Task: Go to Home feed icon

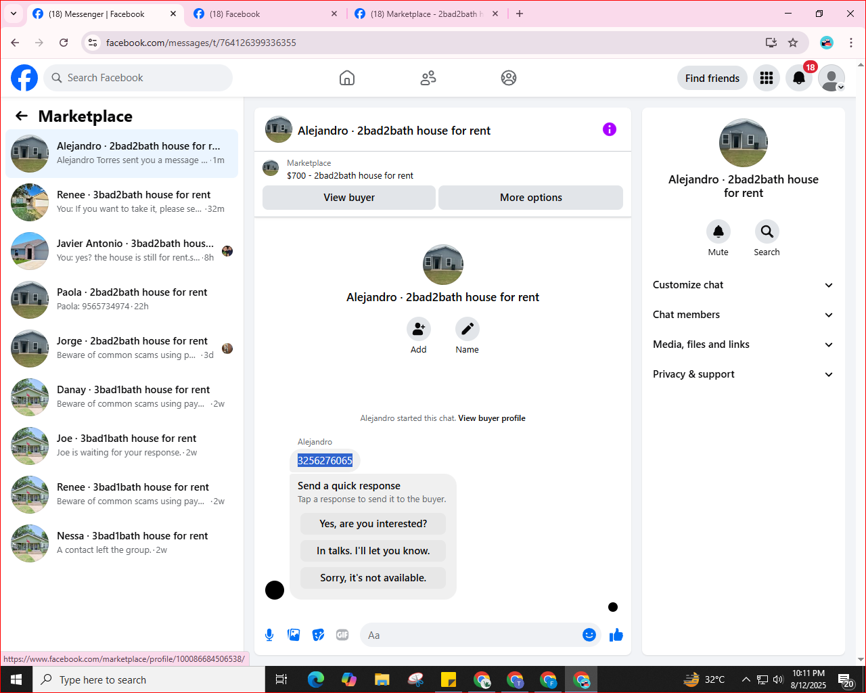Action: coord(347,78)
